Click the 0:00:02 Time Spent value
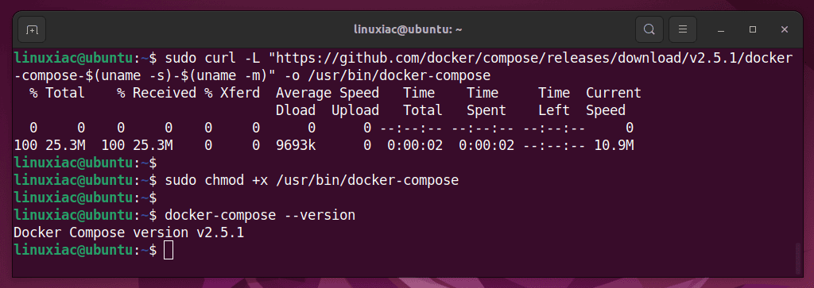 pyautogui.click(x=486, y=145)
